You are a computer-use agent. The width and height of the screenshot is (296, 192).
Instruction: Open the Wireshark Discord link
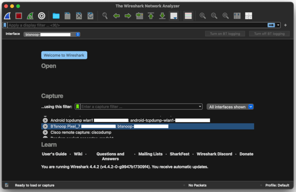(215, 154)
